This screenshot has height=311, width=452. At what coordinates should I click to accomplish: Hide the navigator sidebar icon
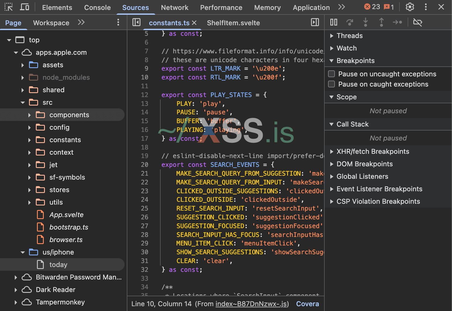coord(136,22)
